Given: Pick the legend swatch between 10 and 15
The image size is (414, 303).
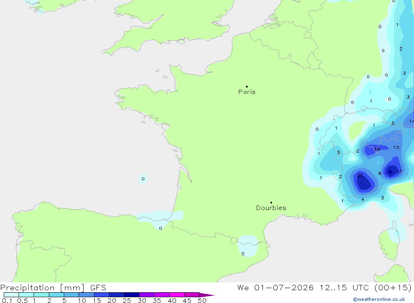Looking at the screenshot, I should coord(87,295).
